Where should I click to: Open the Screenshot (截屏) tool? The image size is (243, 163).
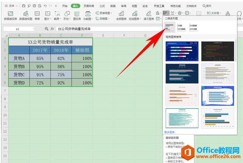click(x=57, y=16)
